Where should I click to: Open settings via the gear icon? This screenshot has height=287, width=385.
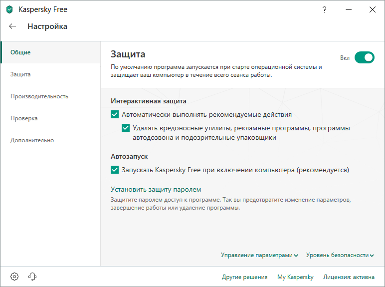[x=14, y=277]
